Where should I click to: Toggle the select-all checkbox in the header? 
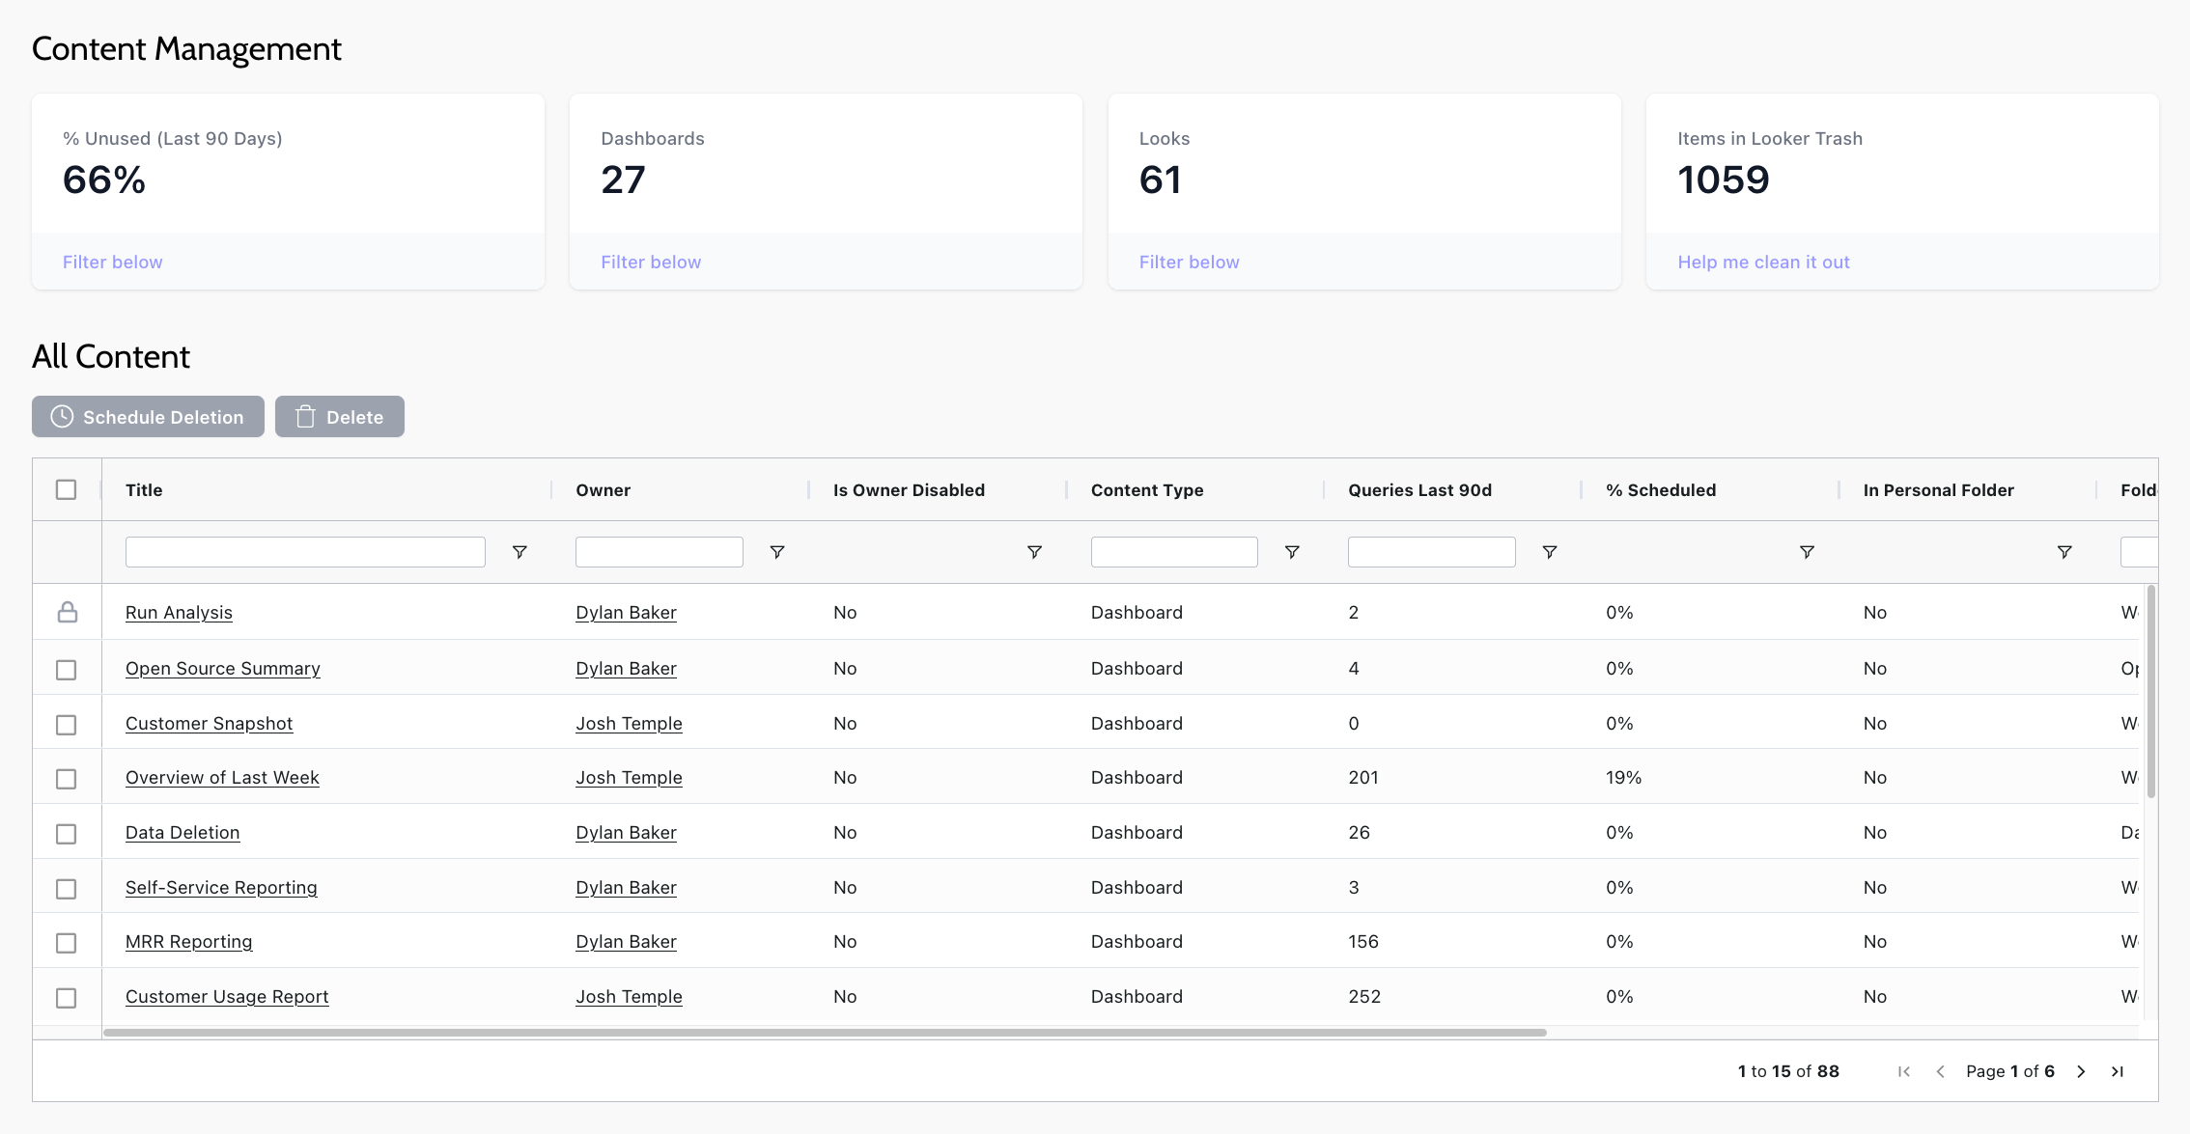tap(66, 490)
